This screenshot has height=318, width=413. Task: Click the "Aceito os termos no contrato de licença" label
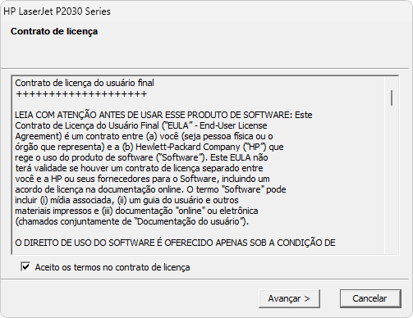coord(112,267)
